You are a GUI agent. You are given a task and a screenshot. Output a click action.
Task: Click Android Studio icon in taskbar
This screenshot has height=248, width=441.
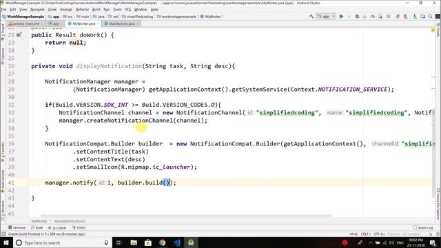pyautogui.click(x=191, y=242)
